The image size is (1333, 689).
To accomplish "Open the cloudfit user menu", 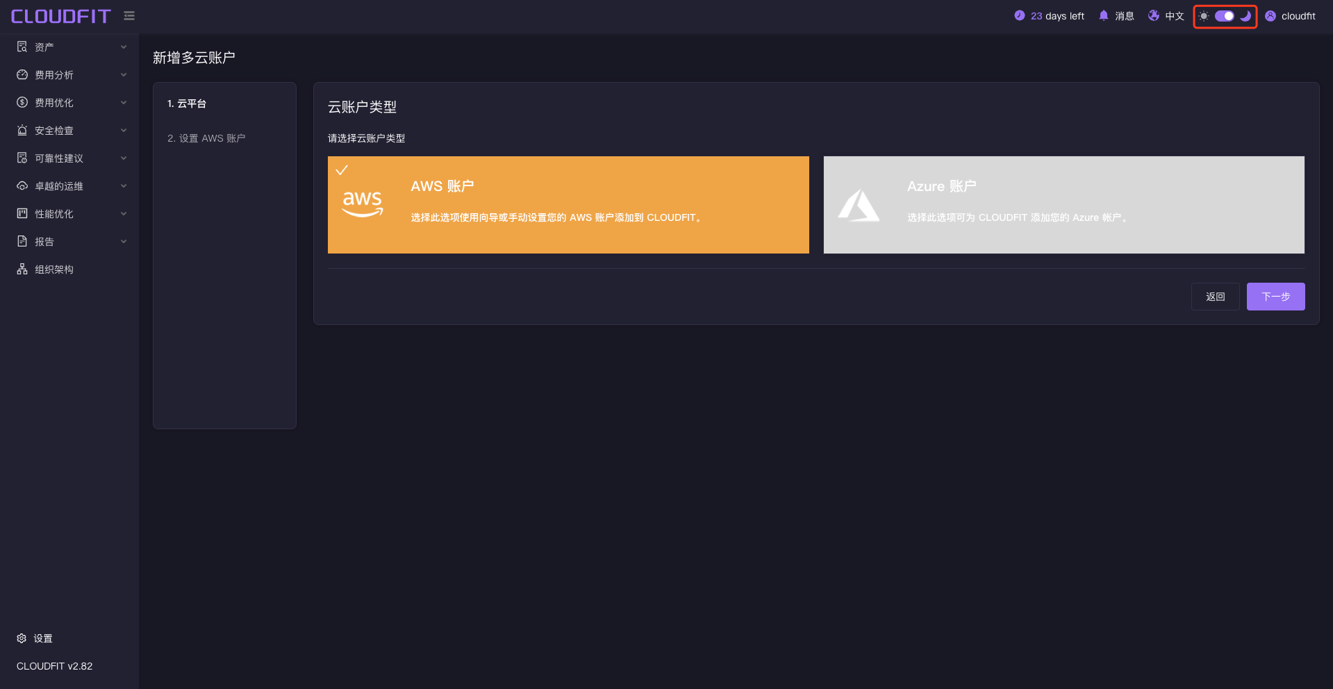I will [1290, 16].
